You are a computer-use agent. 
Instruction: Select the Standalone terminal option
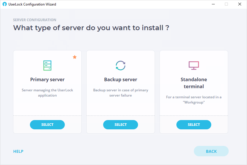(194, 125)
